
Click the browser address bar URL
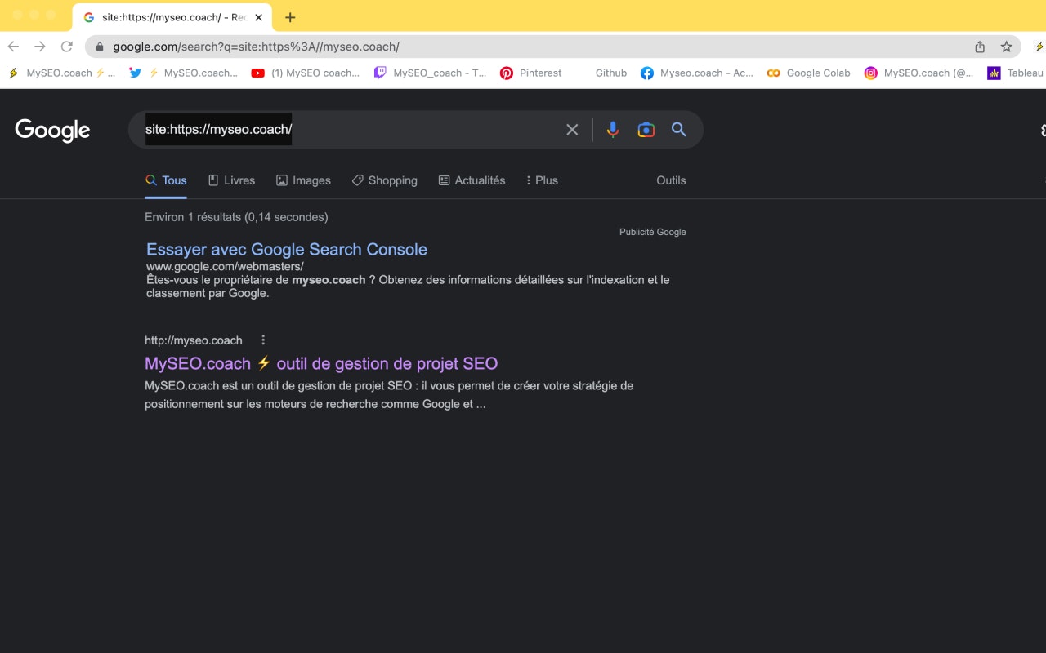pos(256,47)
